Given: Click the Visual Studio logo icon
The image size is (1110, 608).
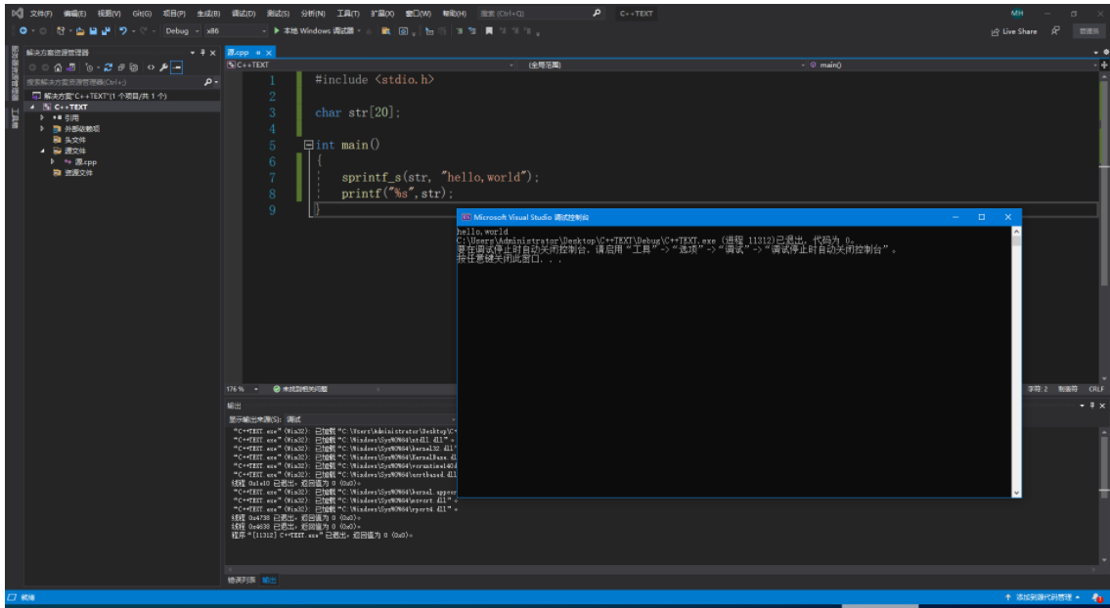Looking at the screenshot, I should tap(17, 13).
